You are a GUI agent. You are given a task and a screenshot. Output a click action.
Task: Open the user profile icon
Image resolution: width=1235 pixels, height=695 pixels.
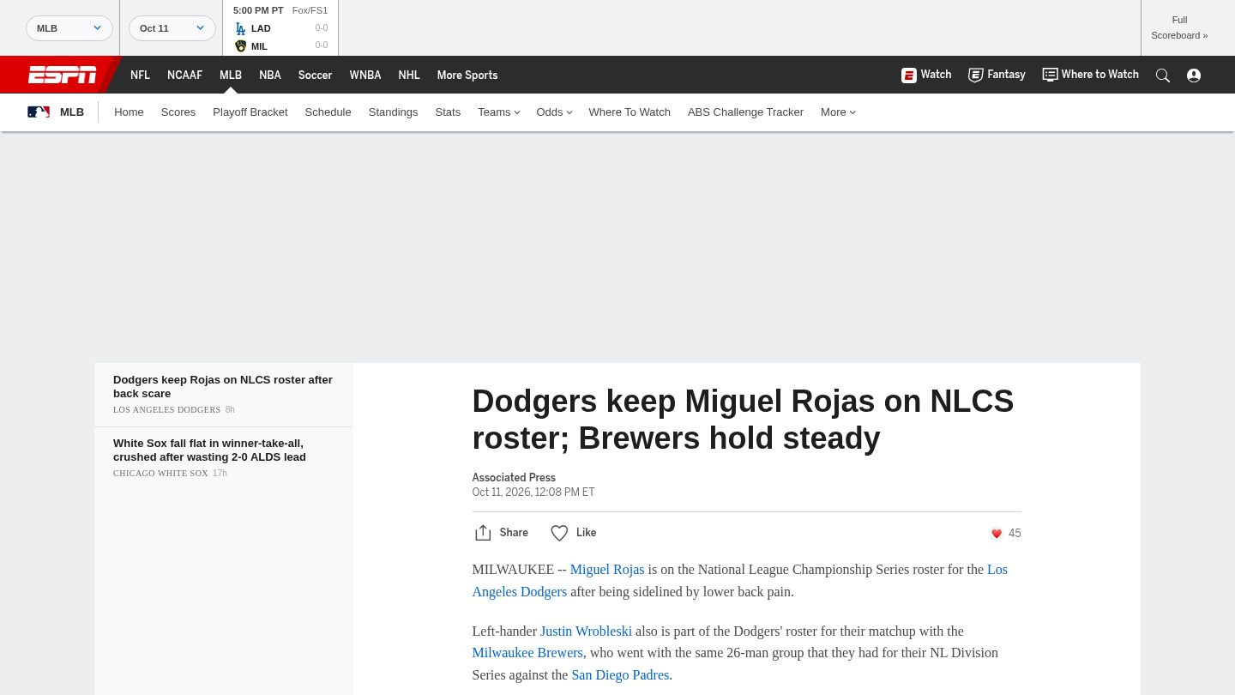coord(1194,76)
